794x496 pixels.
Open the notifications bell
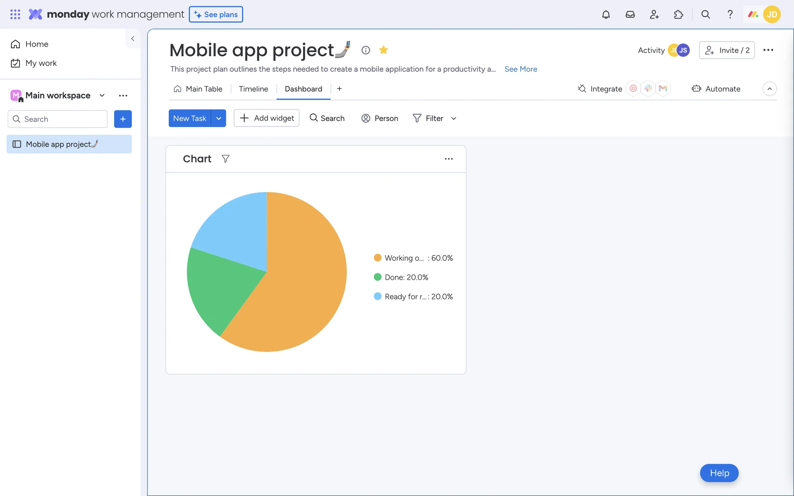click(x=606, y=14)
